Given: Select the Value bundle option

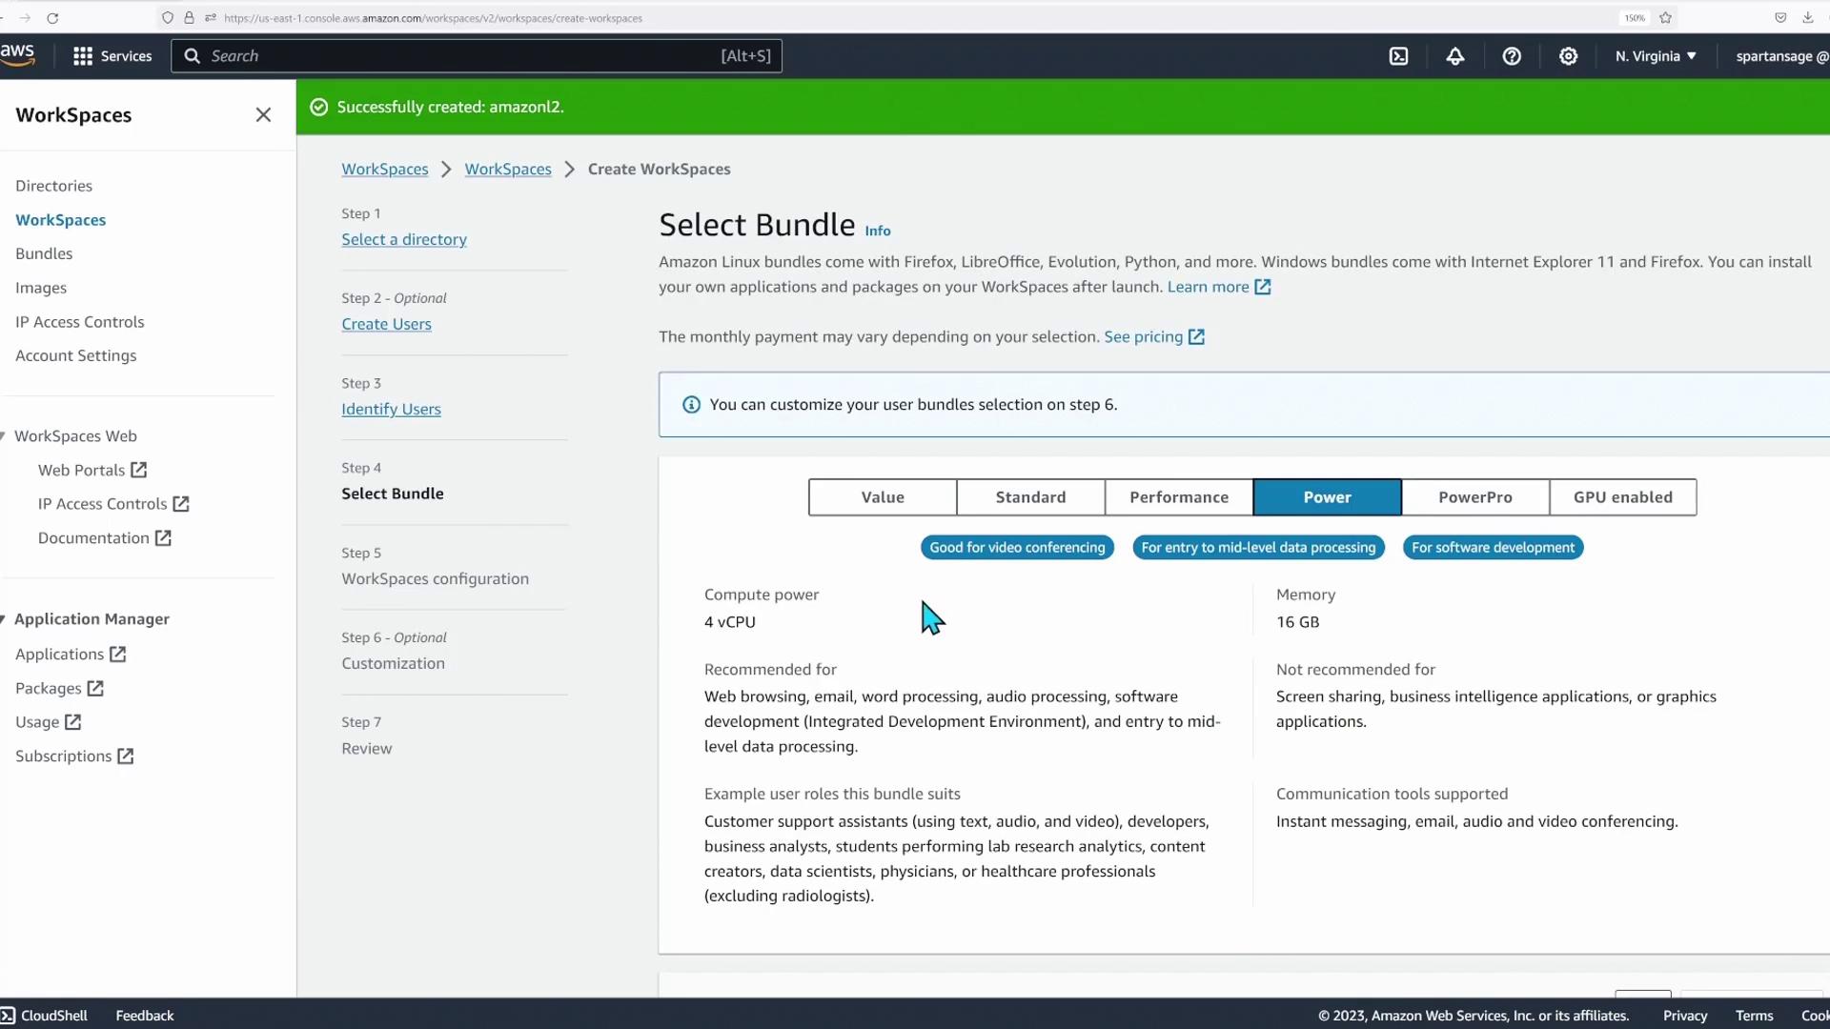Looking at the screenshot, I should (x=883, y=497).
